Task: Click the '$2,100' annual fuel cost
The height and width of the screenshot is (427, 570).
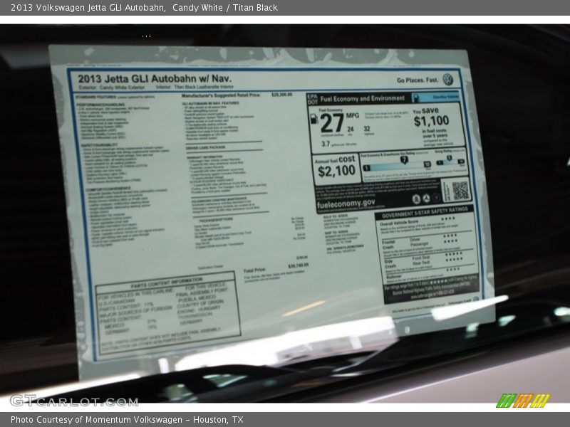Action: pyautogui.click(x=336, y=171)
